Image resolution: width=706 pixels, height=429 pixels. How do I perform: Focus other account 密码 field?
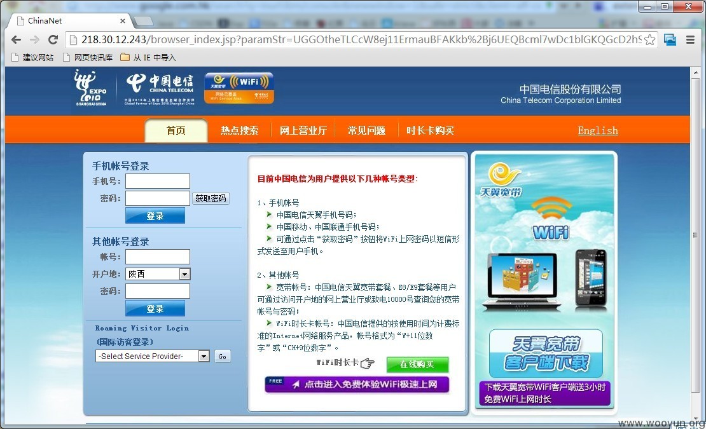158,291
